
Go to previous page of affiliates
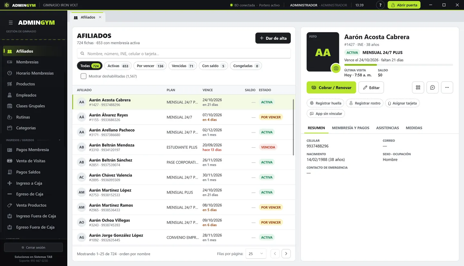(x=275, y=253)
